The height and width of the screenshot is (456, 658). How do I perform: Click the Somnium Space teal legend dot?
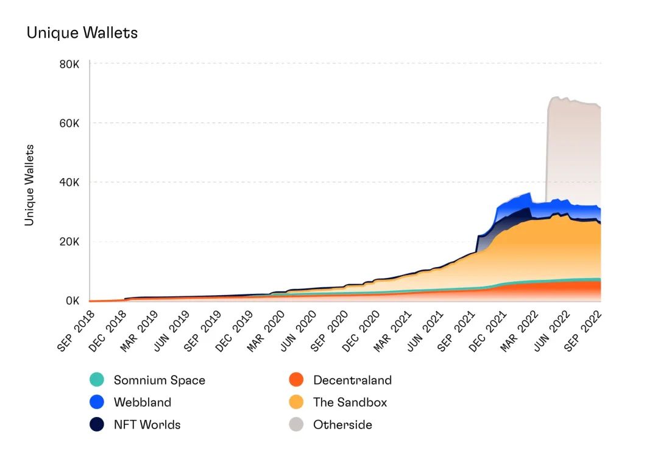[x=96, y=380]
